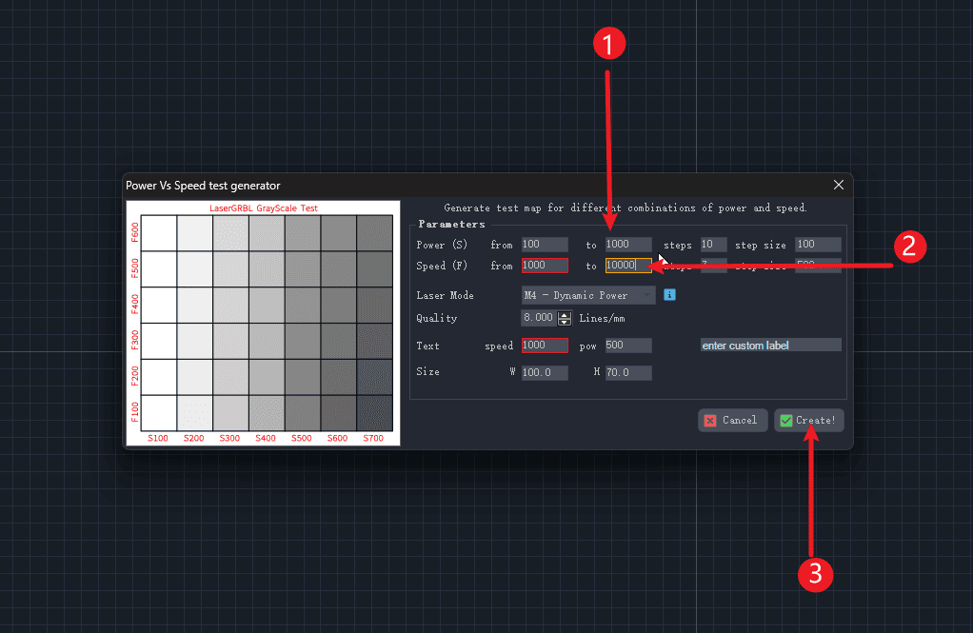Focus the Power steps field
973x633 pixels.
tap(713, 245)
